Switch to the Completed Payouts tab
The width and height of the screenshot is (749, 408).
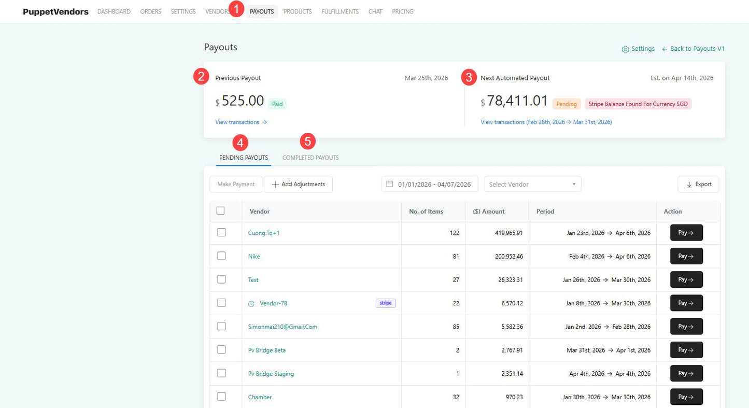pos(310,158)
